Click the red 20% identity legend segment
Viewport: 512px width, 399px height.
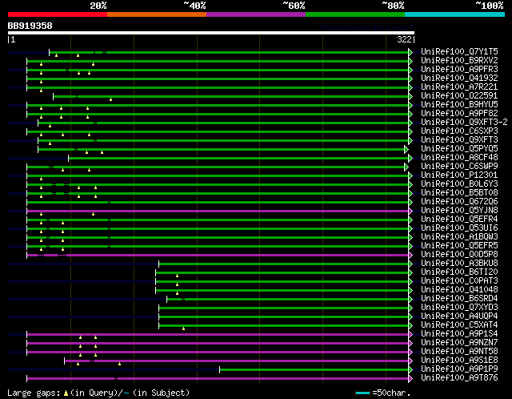pyautogui.click(x=57, y=14)
